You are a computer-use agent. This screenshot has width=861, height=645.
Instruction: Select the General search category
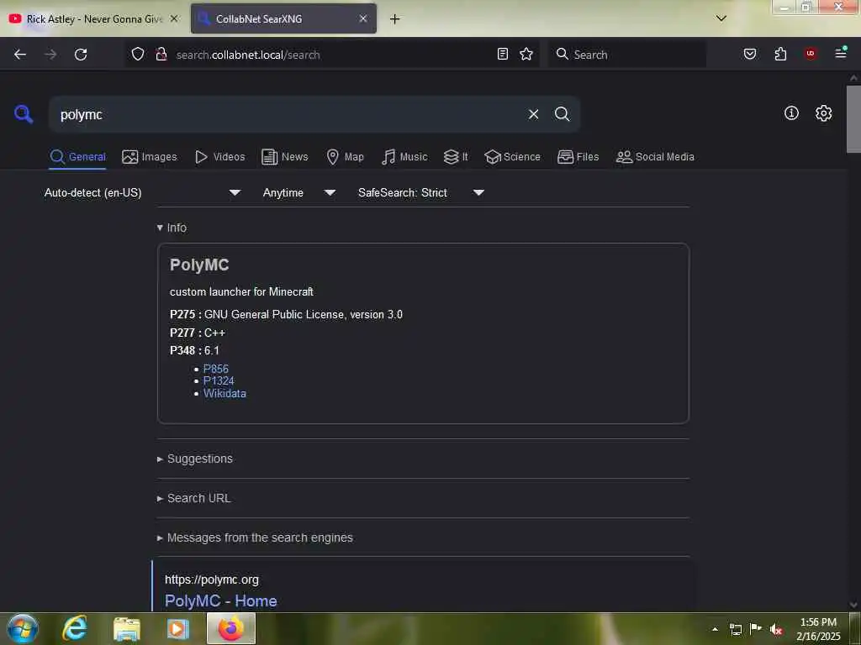coord(77,157)
